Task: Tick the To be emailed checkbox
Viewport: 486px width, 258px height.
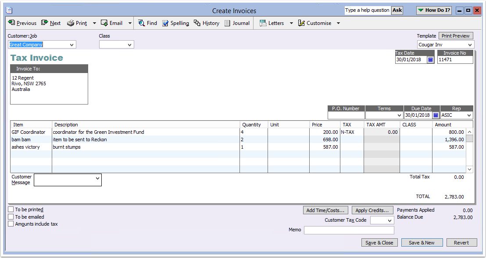Action: click(x=11, y=217)
